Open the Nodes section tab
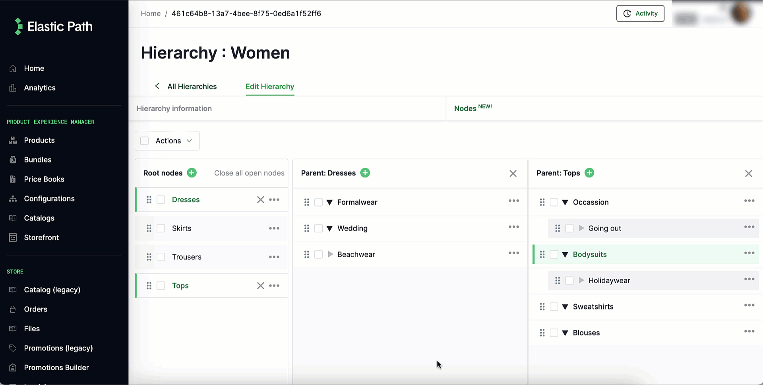This screenshot has width=763, height=385. [x=465, y=108]
